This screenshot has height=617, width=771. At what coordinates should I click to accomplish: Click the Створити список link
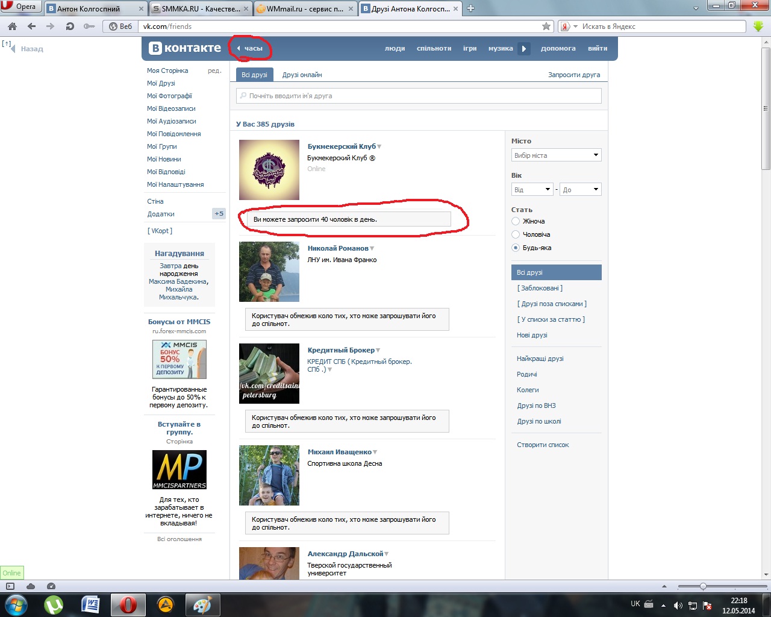(x=543, y=445)
